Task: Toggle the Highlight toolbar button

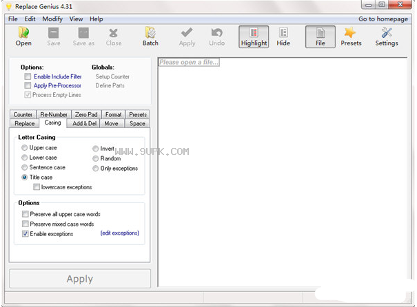Action: [254, 36]
